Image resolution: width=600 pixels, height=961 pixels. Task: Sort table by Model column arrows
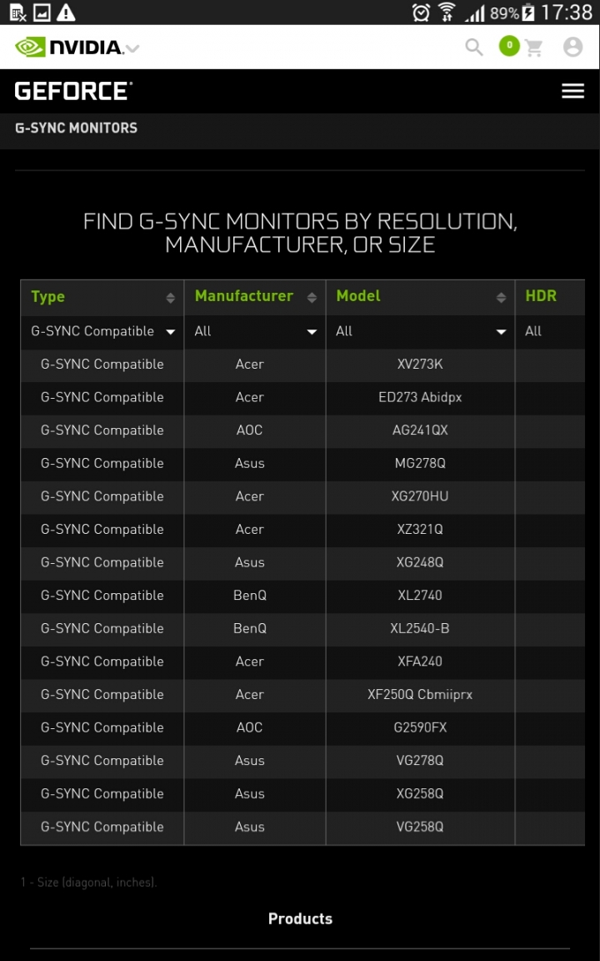[501, 298]
